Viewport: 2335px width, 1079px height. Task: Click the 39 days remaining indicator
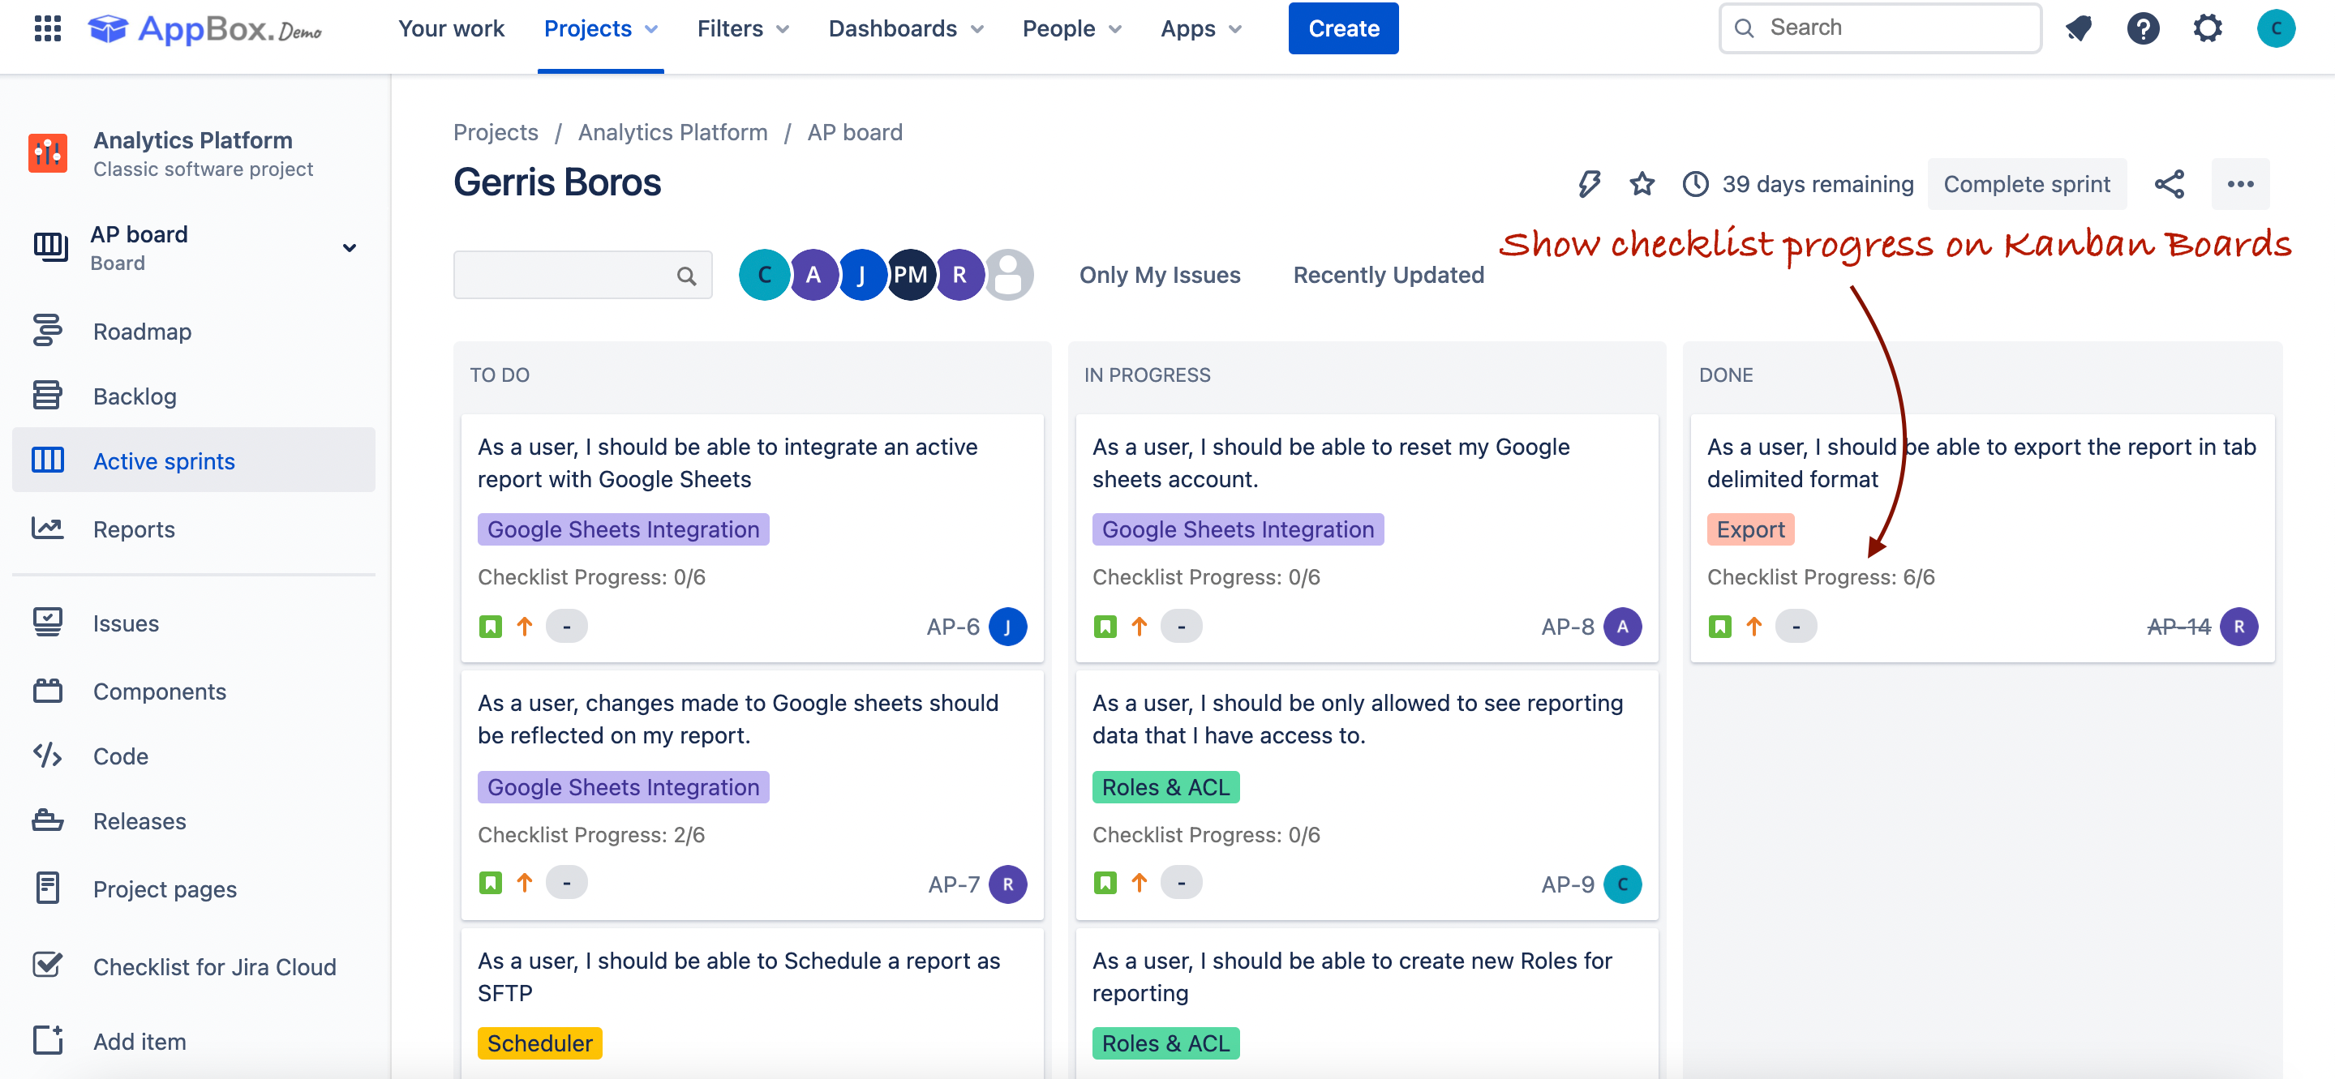(x=1797, y=184)
